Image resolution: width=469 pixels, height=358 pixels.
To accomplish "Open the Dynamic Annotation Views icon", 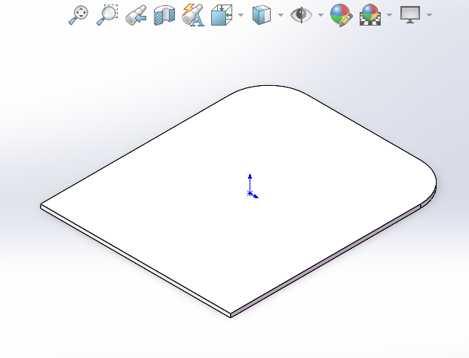I will pyautogui.click(x=193, y=15).
